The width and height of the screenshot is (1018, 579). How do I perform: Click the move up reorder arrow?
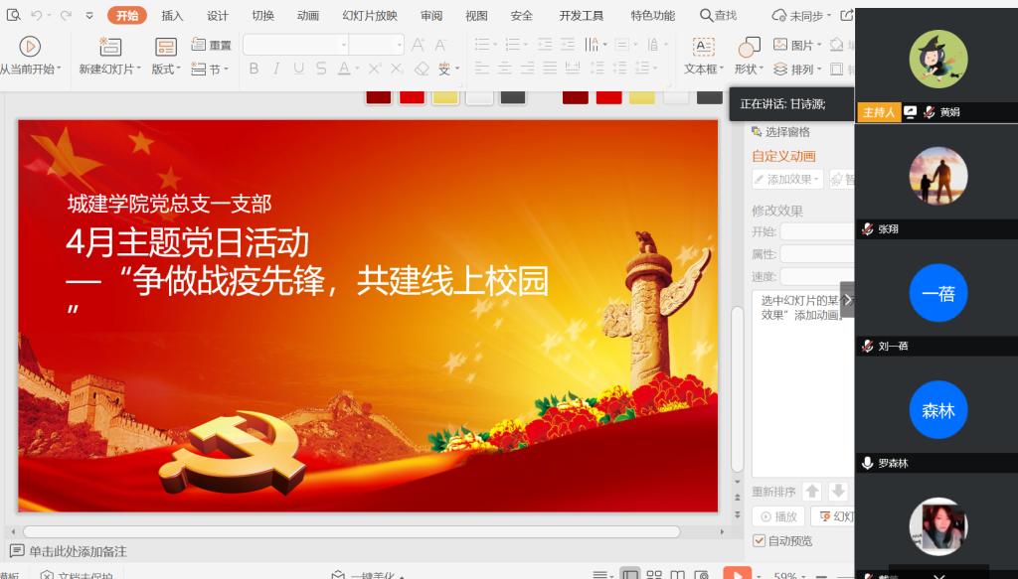click(x=812, y=492)
